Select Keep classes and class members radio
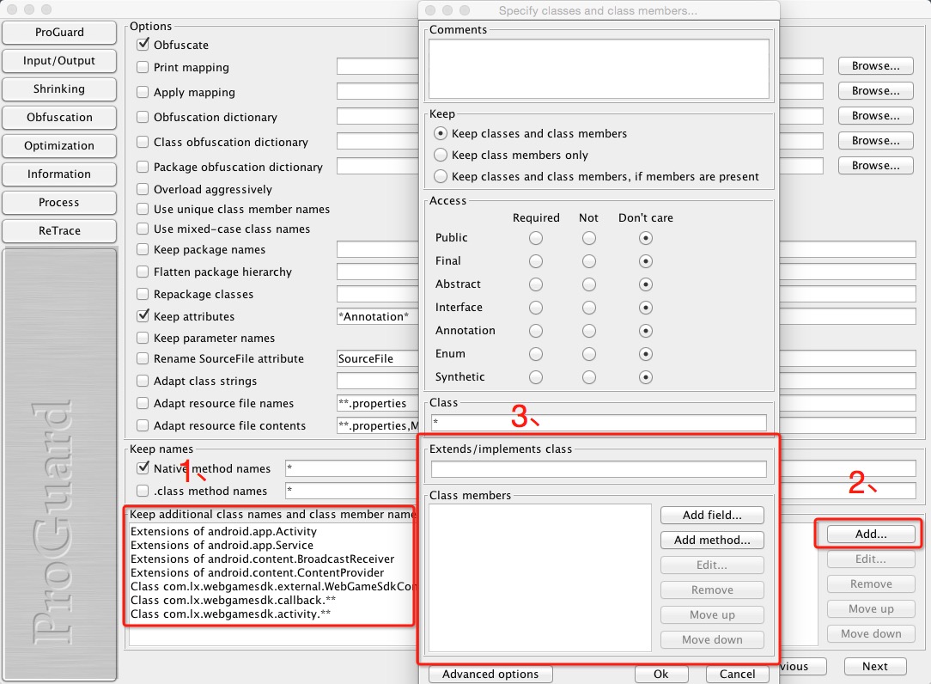The image size is (931, 684). coord(441,134)
